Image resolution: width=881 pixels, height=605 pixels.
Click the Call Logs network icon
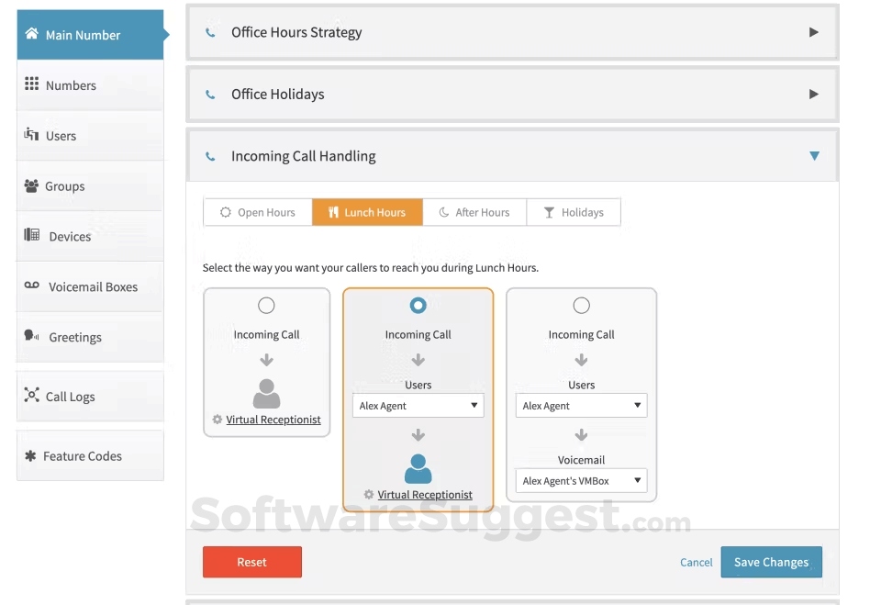tap(31, 396)
